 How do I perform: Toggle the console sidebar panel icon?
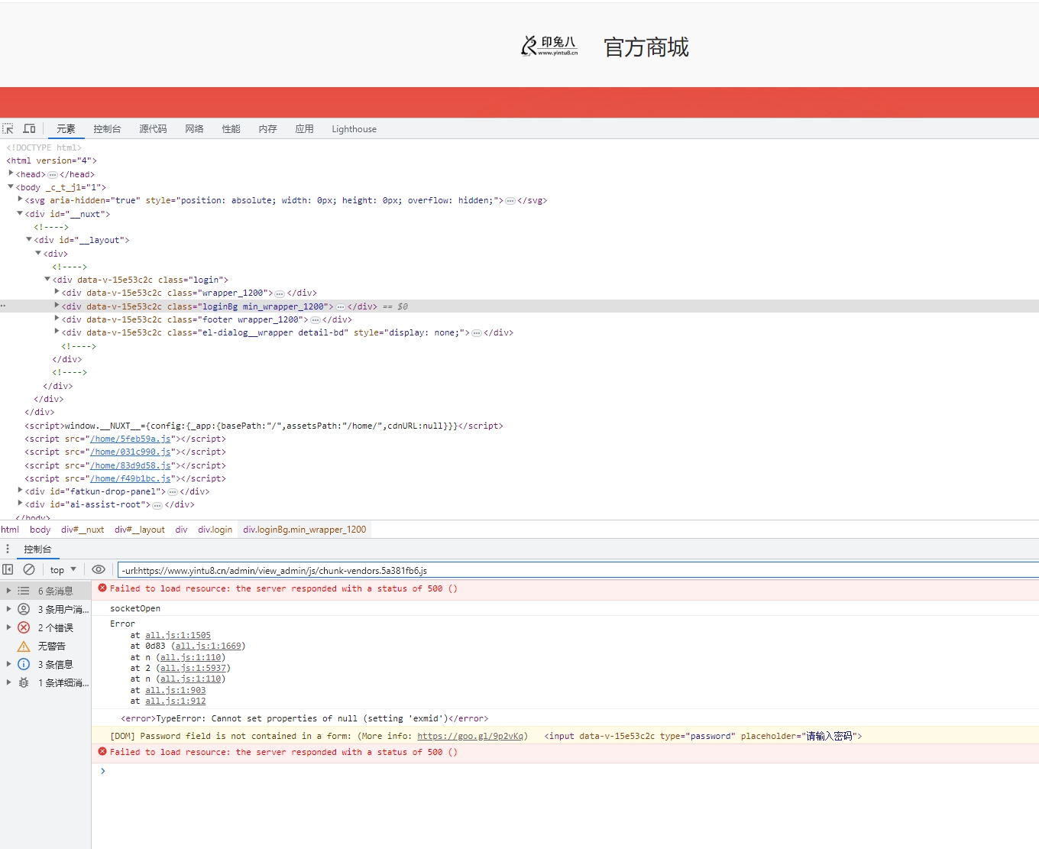click(8, 569)
